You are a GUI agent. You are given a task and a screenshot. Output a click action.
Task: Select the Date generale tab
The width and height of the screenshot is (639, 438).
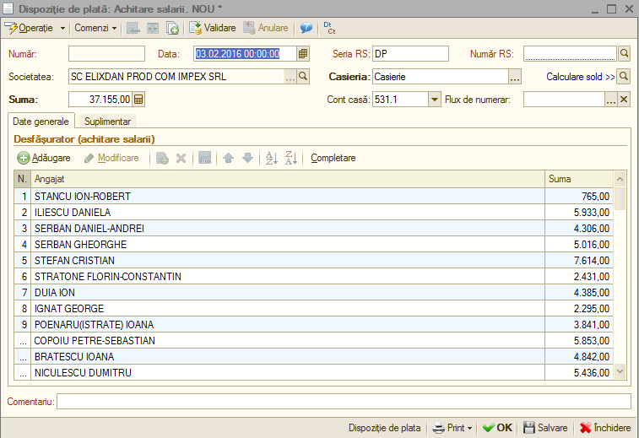pos(41,122)
